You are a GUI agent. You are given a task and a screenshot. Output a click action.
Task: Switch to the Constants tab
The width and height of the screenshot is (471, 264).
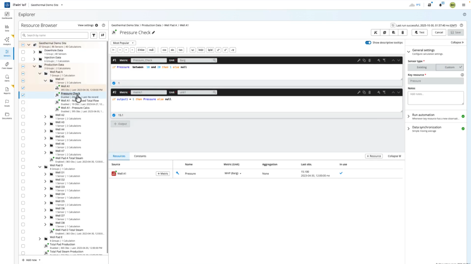point(140,156)
